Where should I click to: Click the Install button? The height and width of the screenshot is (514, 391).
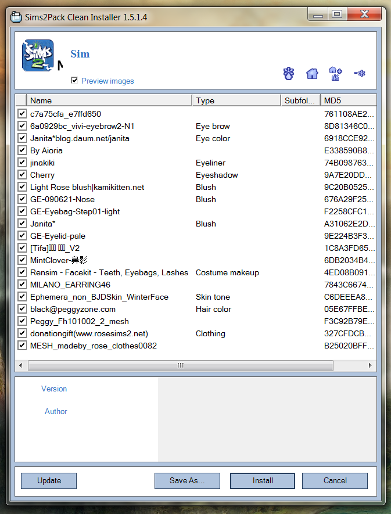click(x=263, y=480)
